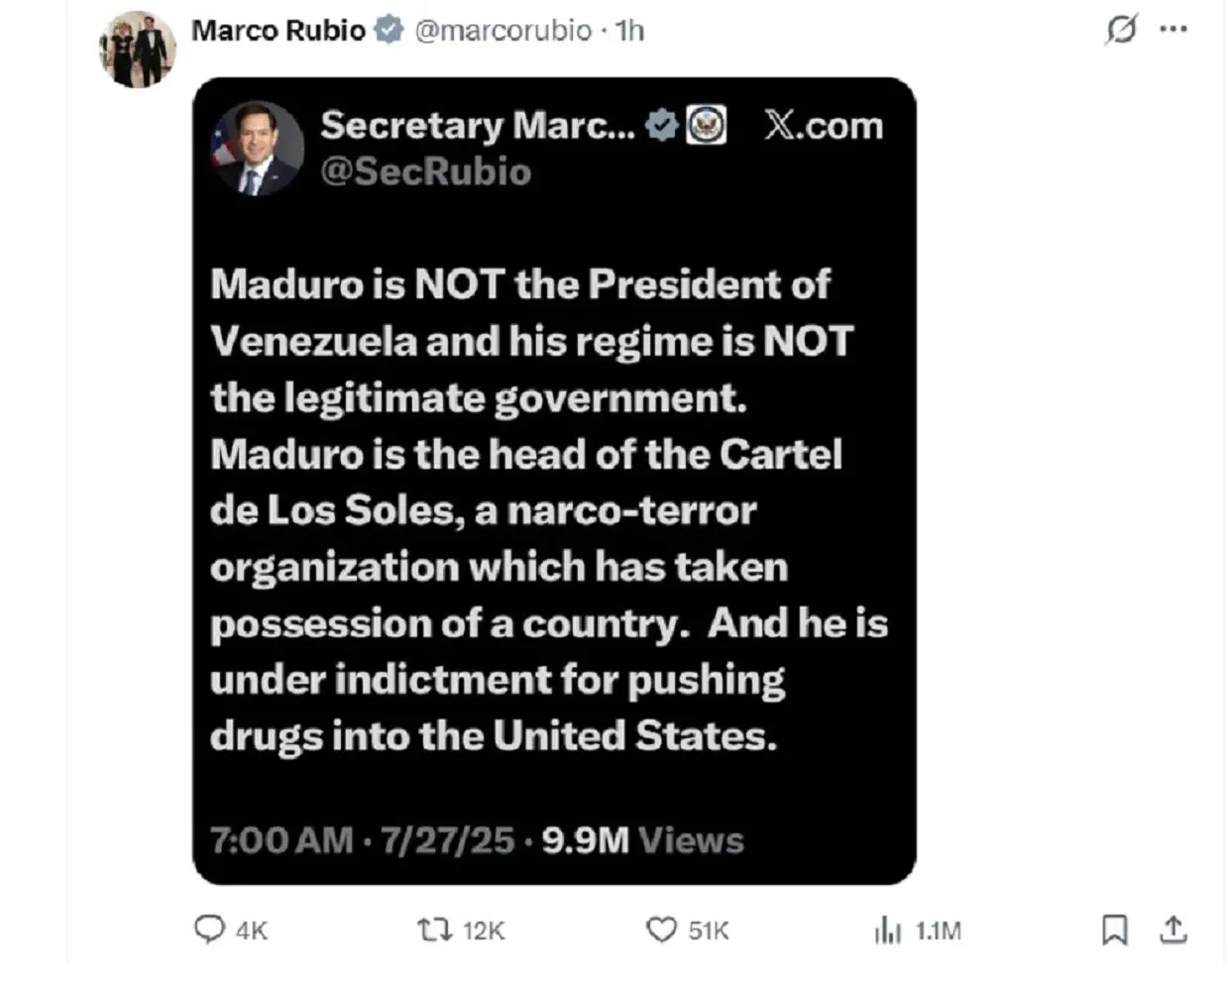Like the post with the heart icon

tap(661, 930)
